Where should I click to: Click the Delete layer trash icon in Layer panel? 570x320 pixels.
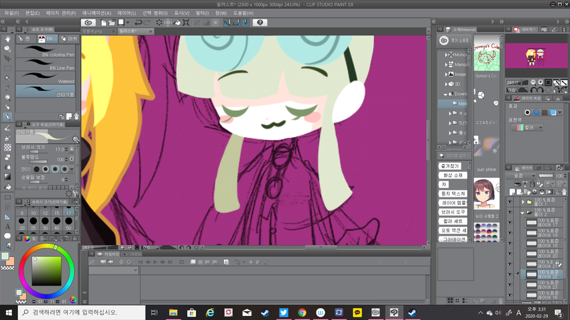click(x=564, y=192)
